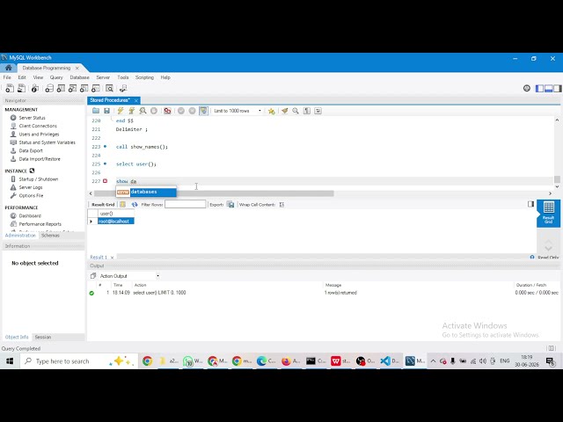Toggle word wrap in editor toolbar
Viewport: 563px width, 422px height.
(318, 111)
